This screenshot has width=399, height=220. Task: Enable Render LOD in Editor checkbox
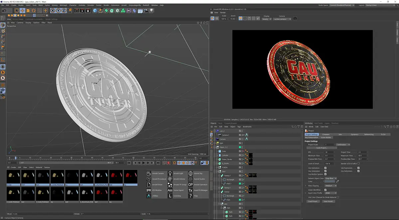358,164
